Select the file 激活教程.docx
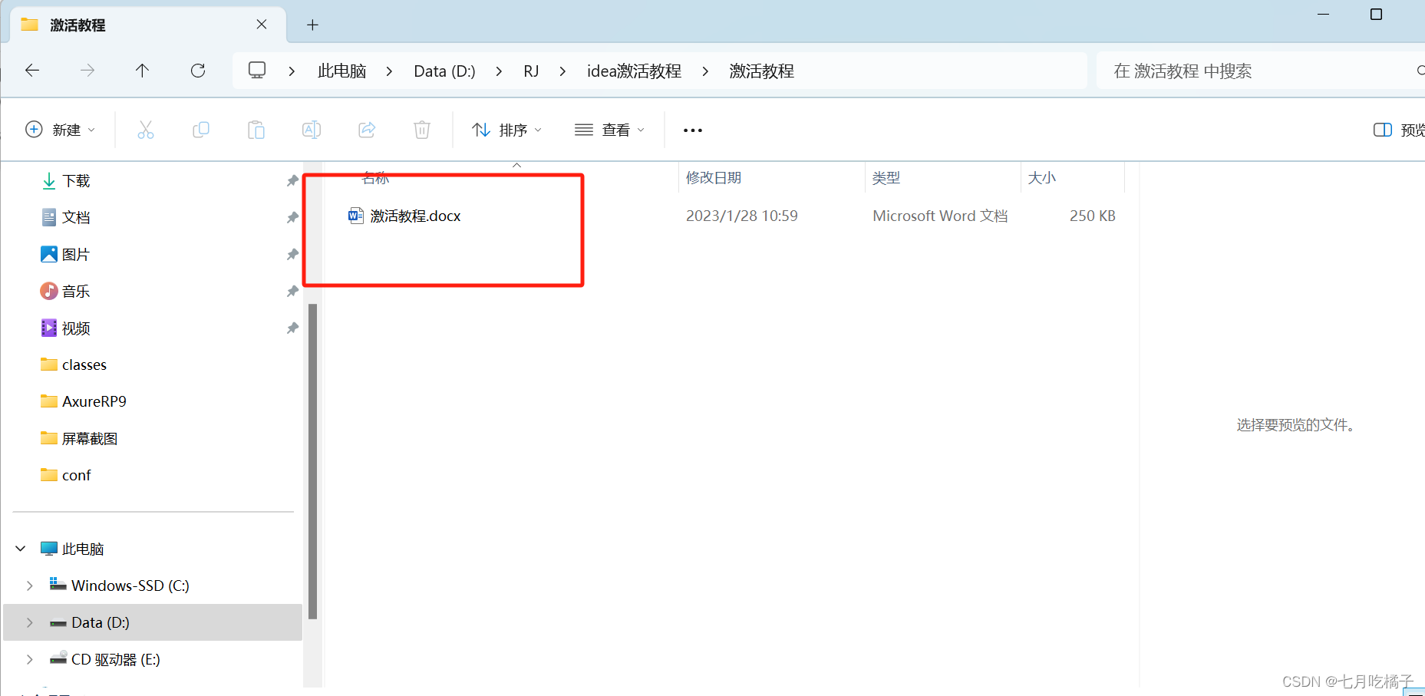The image size is (1425, 696). [x=415, y=216]
